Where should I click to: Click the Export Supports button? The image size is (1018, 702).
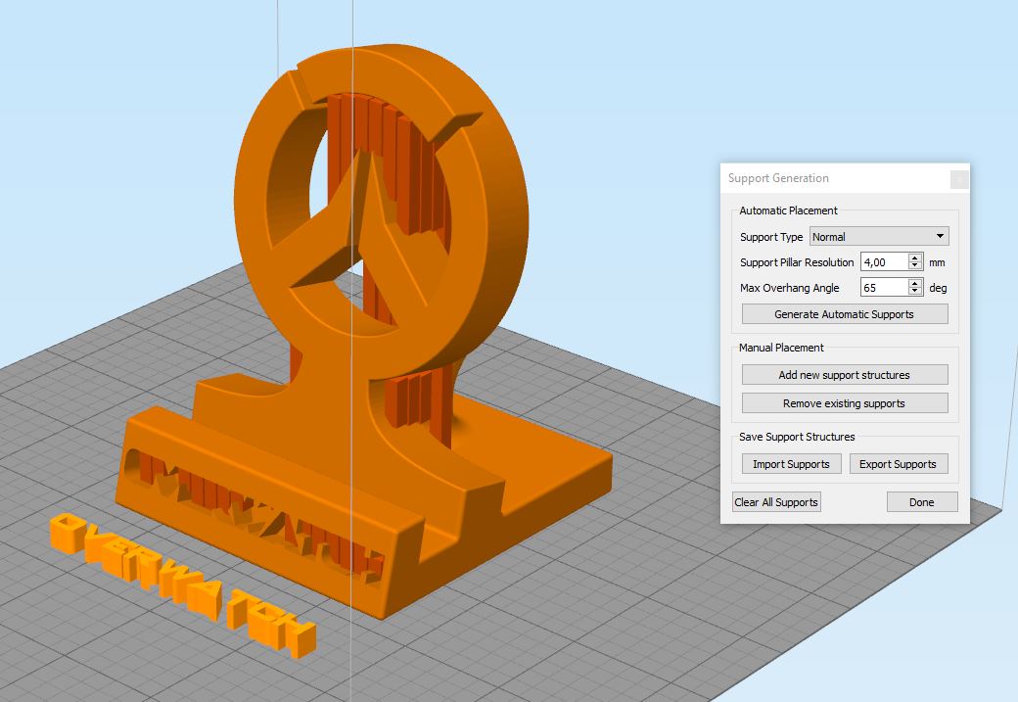click(899, 464)
